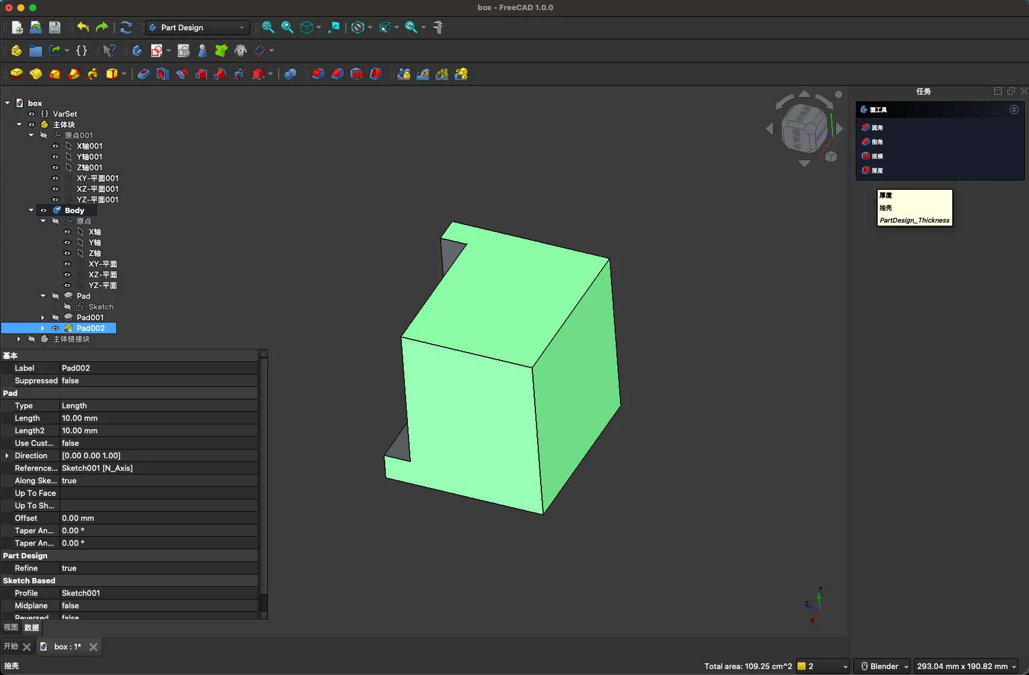This screenshot has width=1029, height=675.
Task: Click the Fit All view icon
Action: pos(268,27)
